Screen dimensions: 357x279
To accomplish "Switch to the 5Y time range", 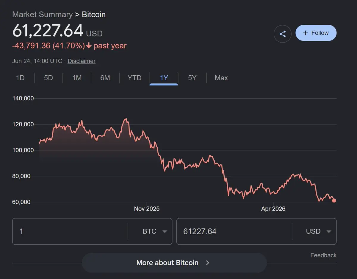I will (192, 78).
